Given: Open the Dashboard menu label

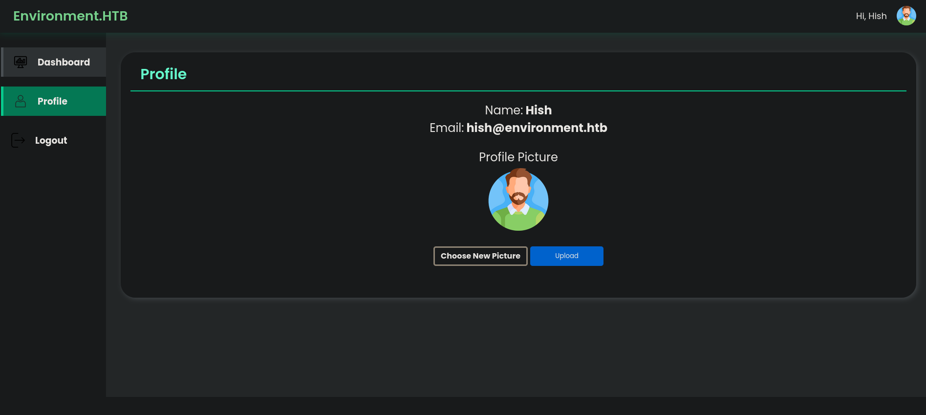Looking at the screenshot, I should click(64, 62).
